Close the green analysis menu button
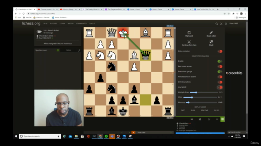 [223, 119]
